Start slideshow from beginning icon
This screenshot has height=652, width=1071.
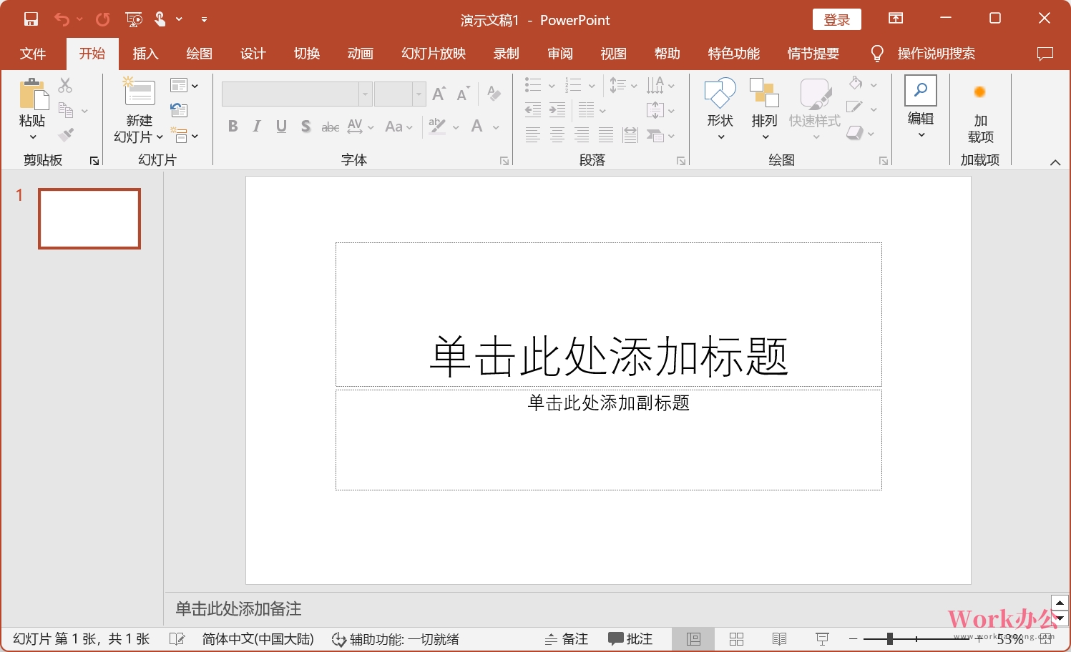(134, 19)
